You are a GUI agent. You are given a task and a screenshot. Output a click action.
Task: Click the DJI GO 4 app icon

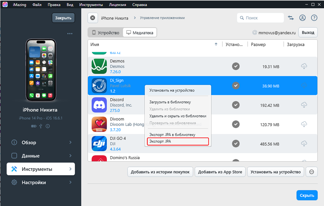(x=99, y=144)
